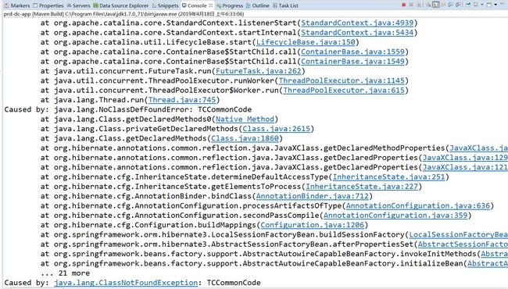Open link JavaXClass.java:121
Viewport: 508px width, 289px height.
465,167
